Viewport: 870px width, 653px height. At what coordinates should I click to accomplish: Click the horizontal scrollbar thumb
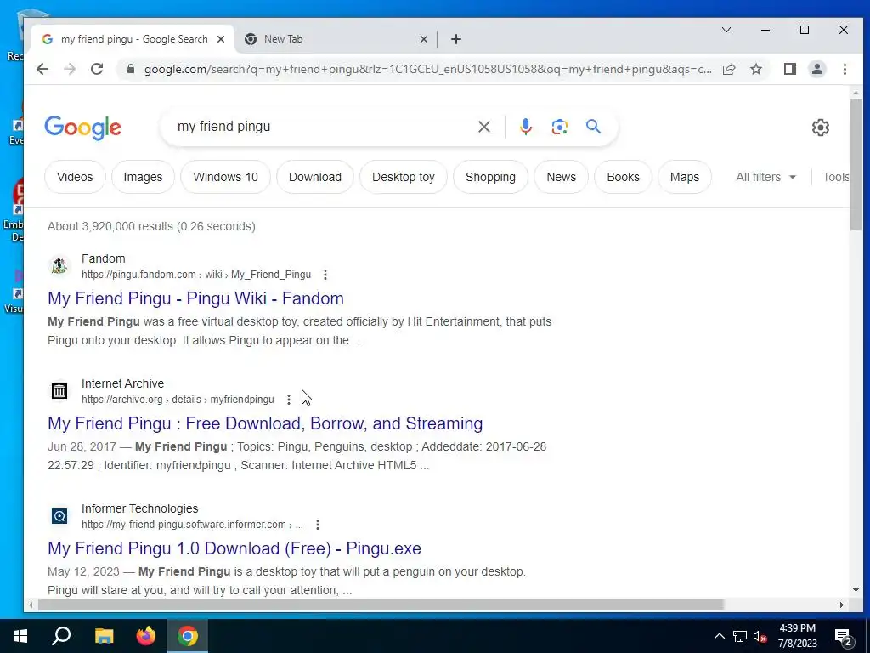click(x=381, y=605)
